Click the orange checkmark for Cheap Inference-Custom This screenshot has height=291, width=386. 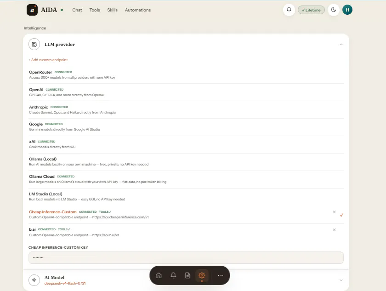(x=342, y=215)
